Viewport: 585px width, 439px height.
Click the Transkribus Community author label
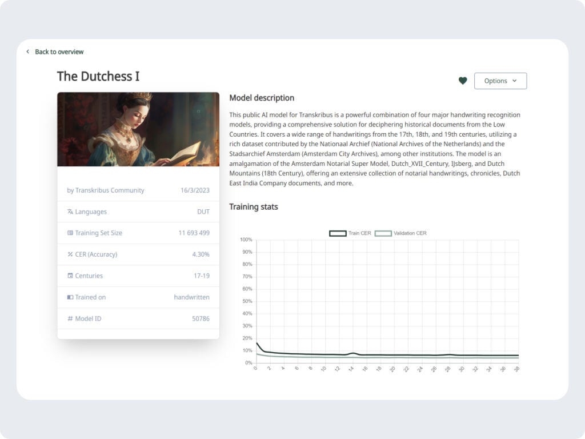[106, 190]
